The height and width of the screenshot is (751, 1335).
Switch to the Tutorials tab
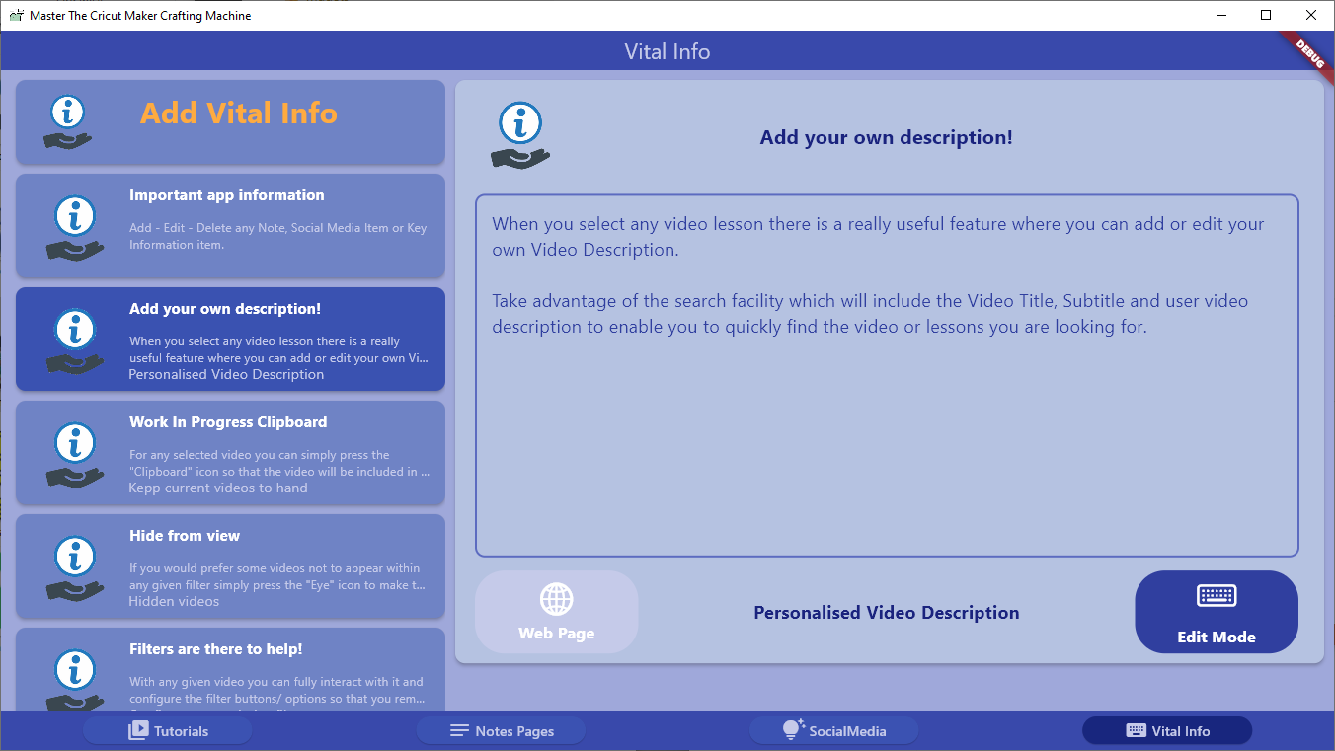tap(167, 730)
